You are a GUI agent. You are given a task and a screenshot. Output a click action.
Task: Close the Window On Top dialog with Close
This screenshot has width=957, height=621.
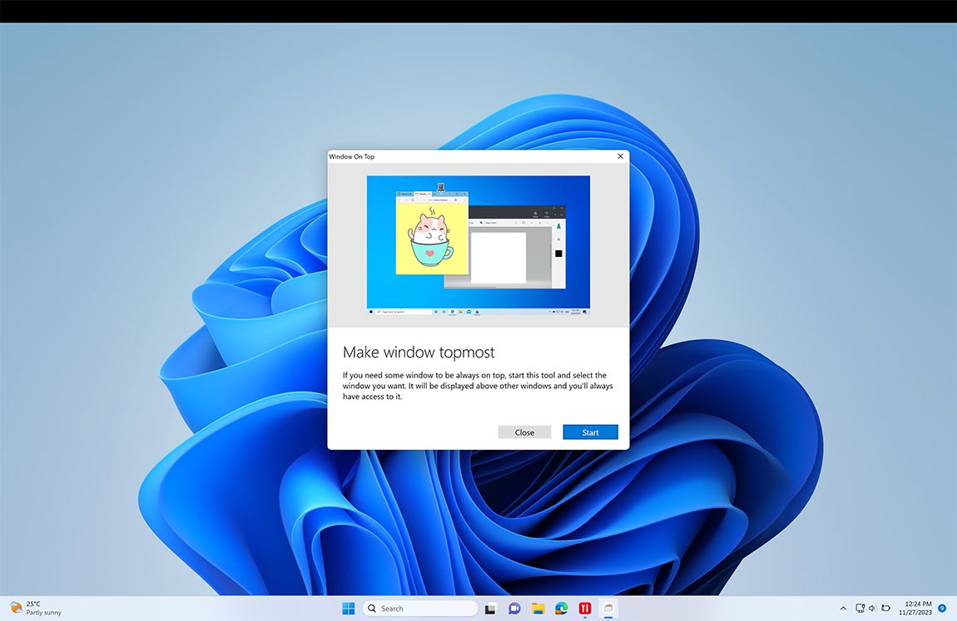coord(524,431)
